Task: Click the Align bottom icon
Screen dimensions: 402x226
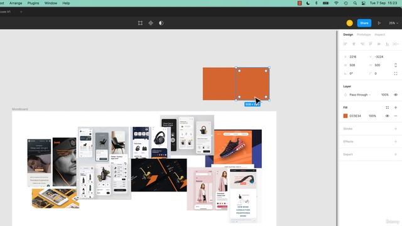Action: (x=387, y=44)
